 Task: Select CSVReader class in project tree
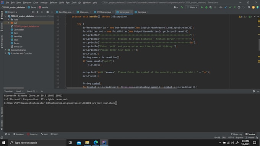click(x=19, y=30)
